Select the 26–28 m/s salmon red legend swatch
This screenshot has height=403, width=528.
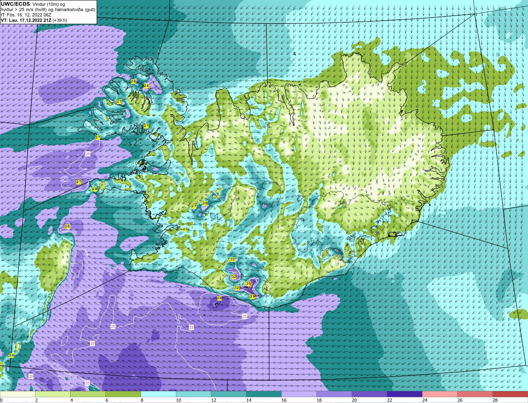(475, 394)
